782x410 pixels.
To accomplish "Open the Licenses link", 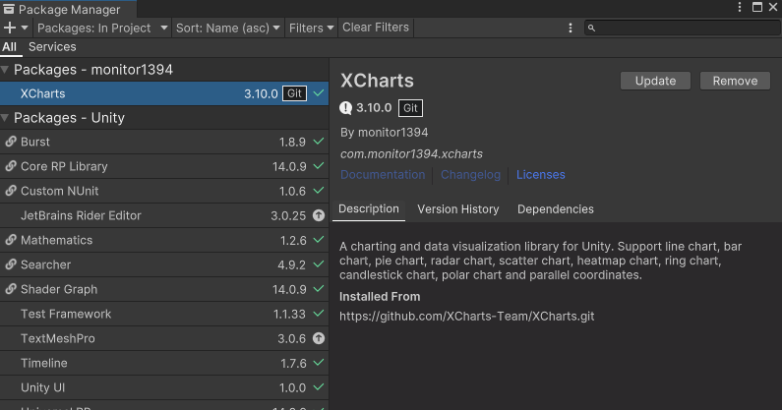I will coord(541,175).
